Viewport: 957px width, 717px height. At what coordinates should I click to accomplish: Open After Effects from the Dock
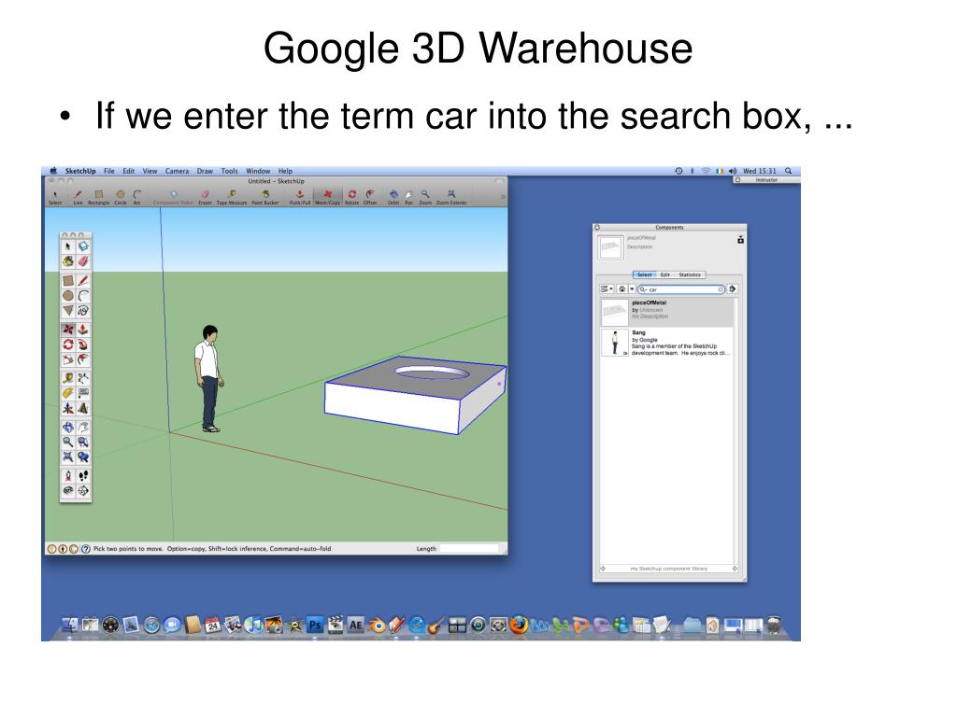click(x=356, y=625)
